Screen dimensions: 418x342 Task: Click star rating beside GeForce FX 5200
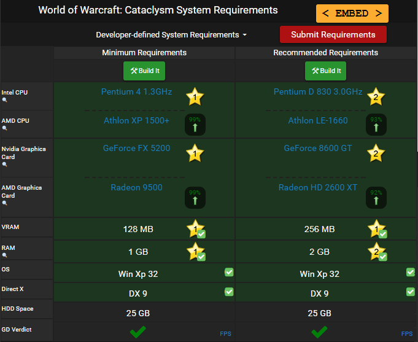click(x=195, y=153)
